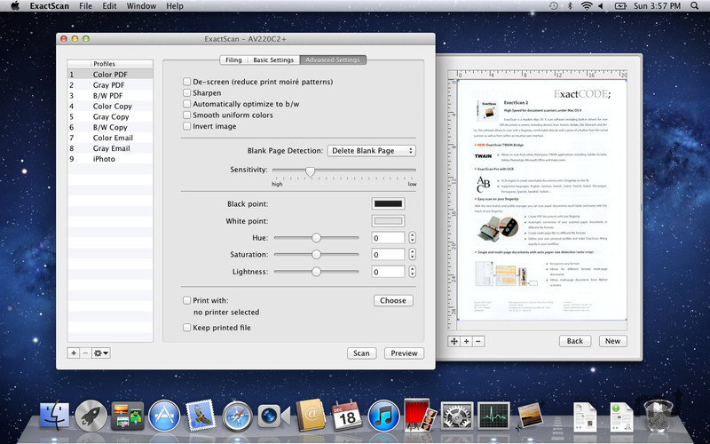
Task: Click the Back button in preview window
Action: (575, 341)
